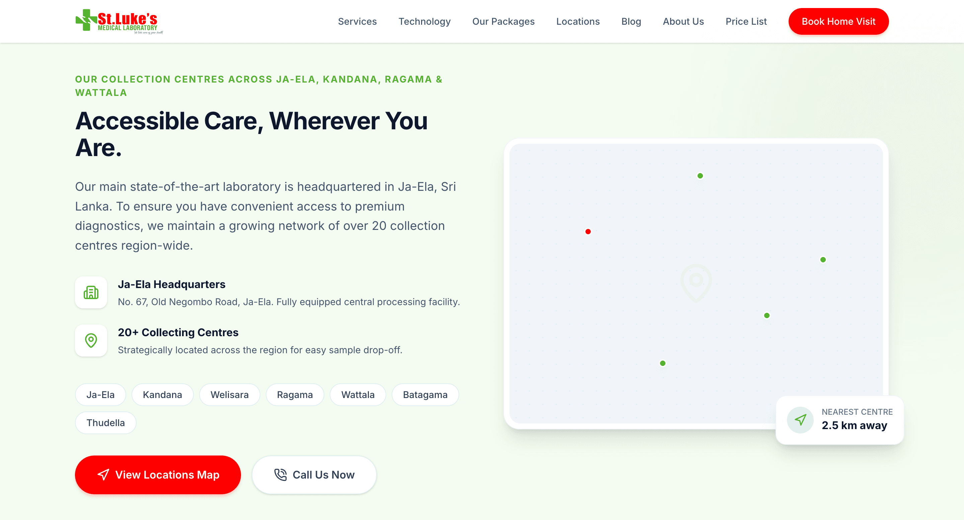Select the Ja-Ela location chip
The width and height of the screenshot is (964, 520).
click(x=100, y=394)
